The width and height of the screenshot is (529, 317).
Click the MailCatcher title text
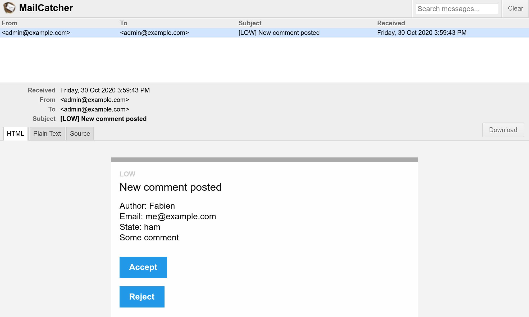[46, 8]
